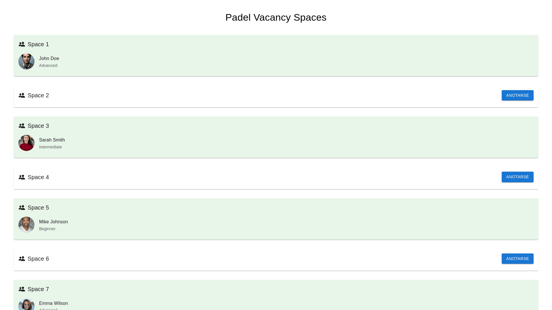Click the Mike Johnson player name

click(x=53, y=222)
